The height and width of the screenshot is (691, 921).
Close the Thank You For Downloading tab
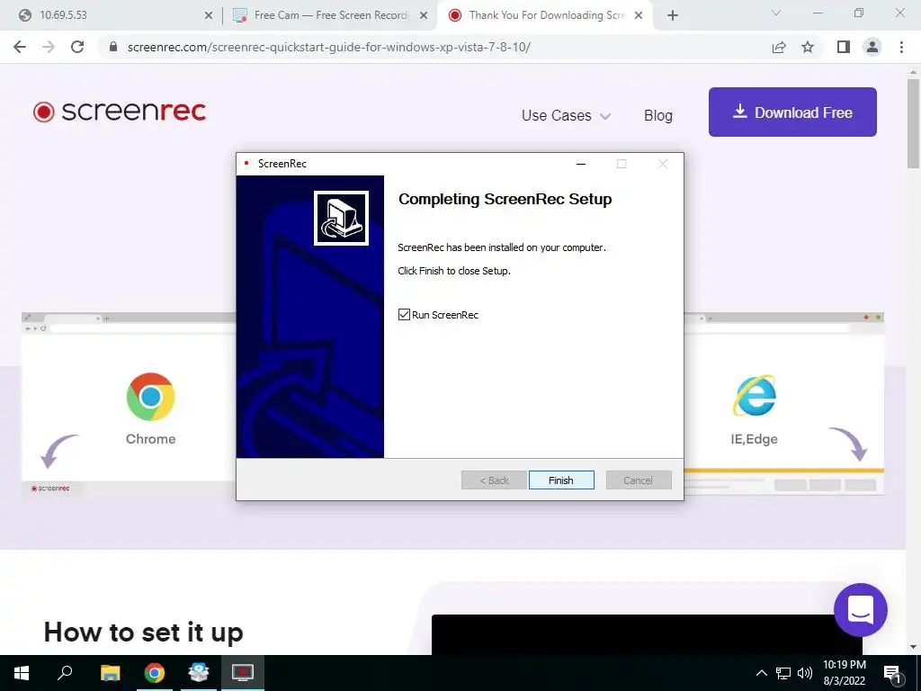coord(639,16)
